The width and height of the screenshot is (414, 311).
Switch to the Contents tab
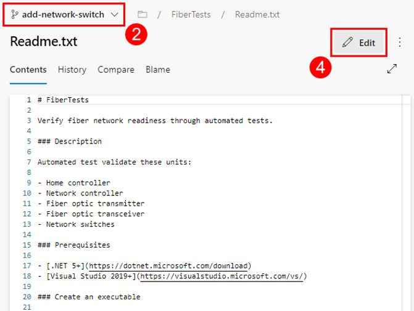28,70
